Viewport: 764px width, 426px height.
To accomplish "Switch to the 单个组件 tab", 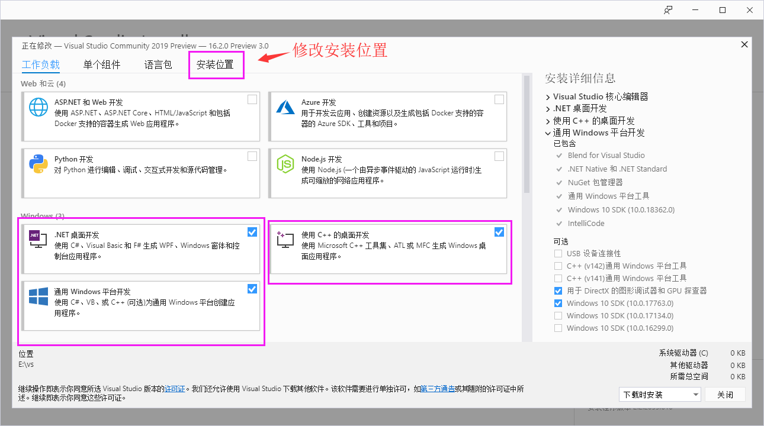I will click(102, 64).
